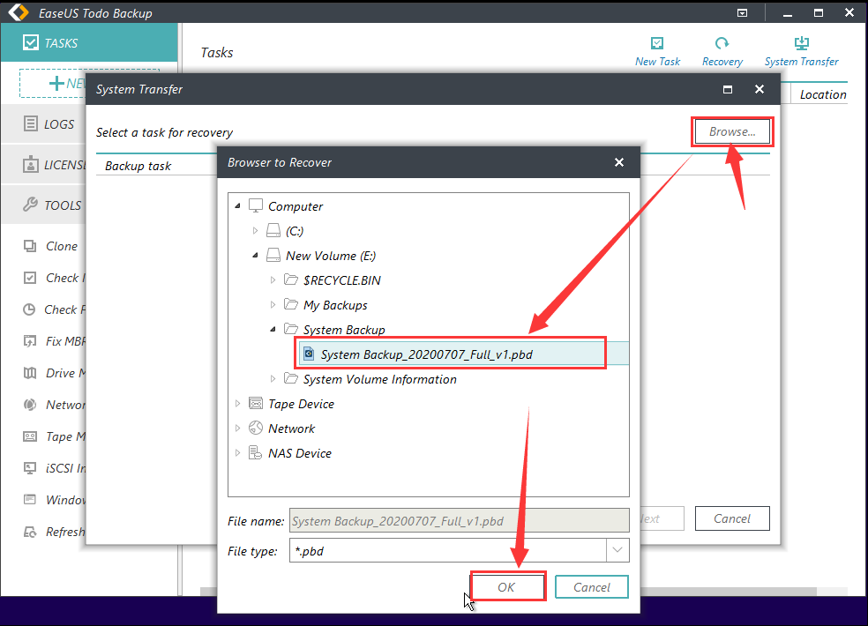Click the Drive Map tool icon
Screen dimensions: 868x626
coord(30,373)
